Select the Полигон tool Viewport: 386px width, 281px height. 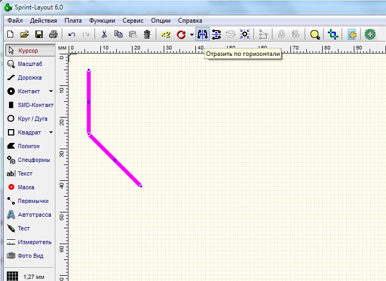(x=29, y=146)
